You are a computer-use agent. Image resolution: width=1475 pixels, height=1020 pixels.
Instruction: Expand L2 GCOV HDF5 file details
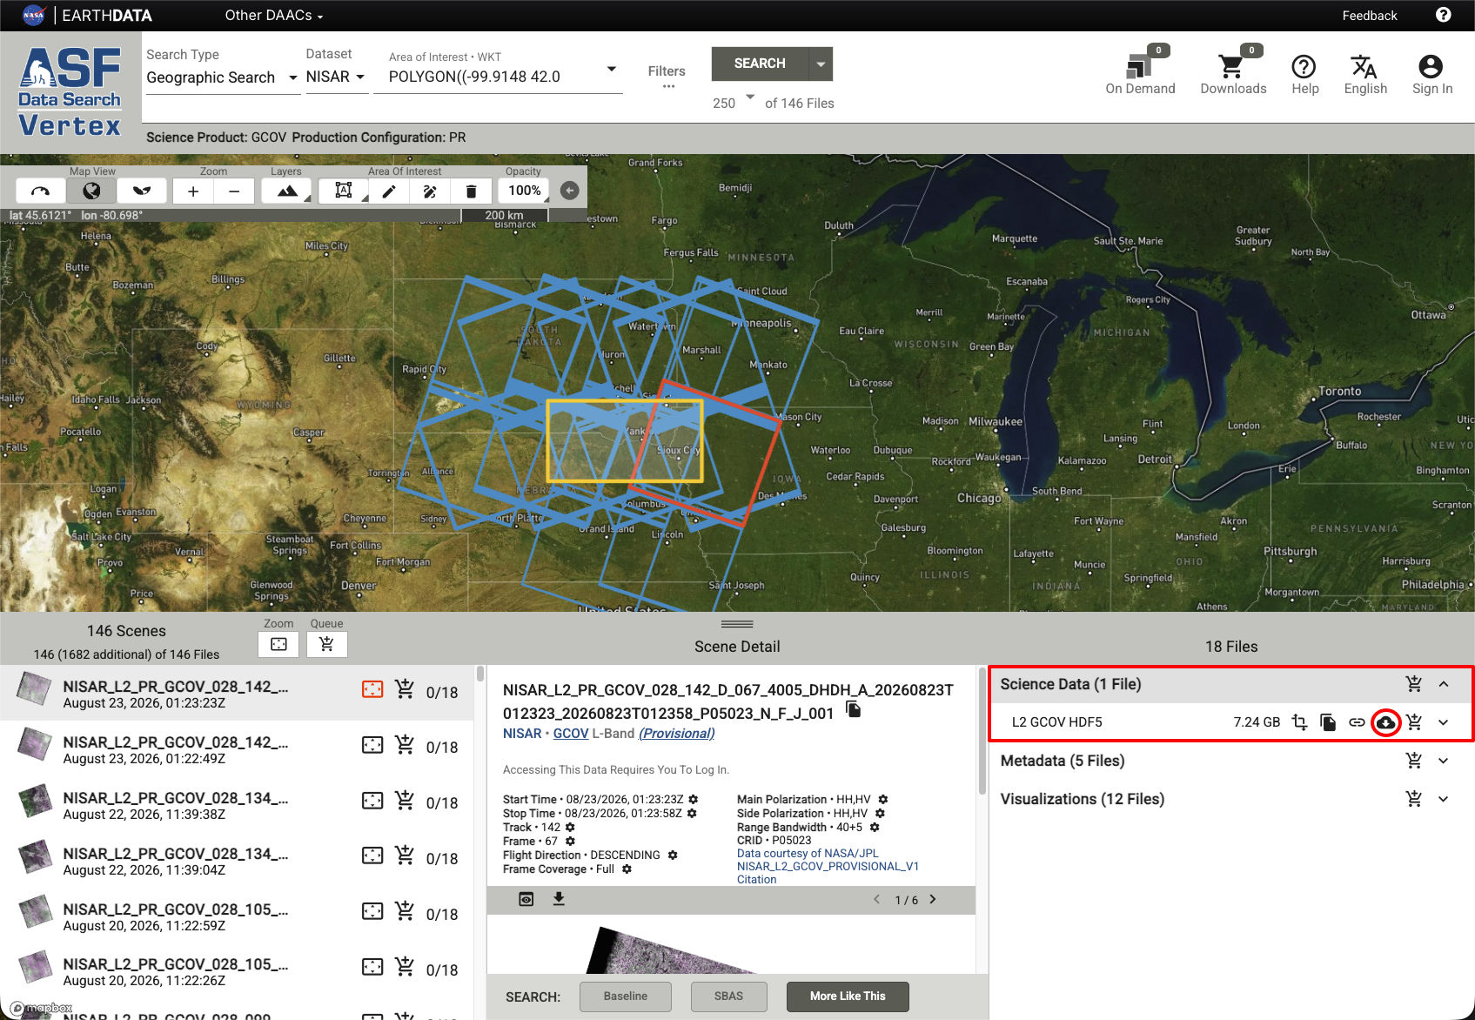tap(1444, 722)
